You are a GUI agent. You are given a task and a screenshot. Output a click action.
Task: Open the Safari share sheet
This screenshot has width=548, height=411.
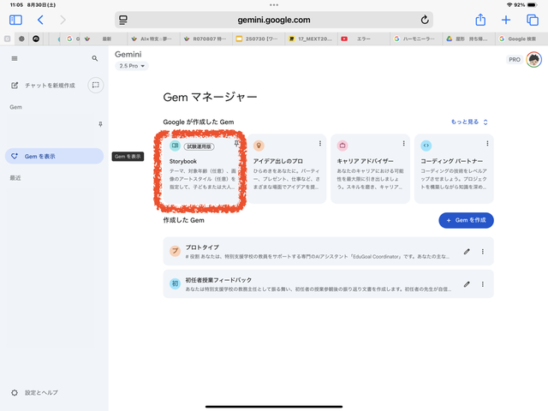click(x=480, y=20)
